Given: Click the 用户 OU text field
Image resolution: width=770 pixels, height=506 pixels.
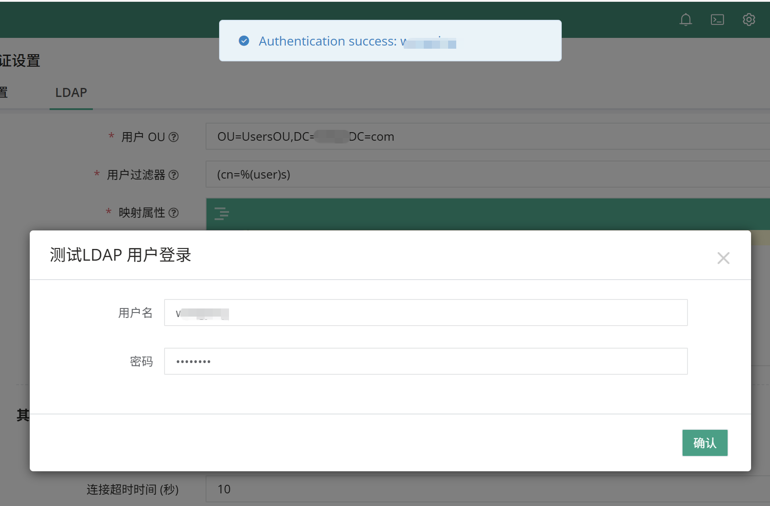Looking at the screenshot, I should click(488, 136).
